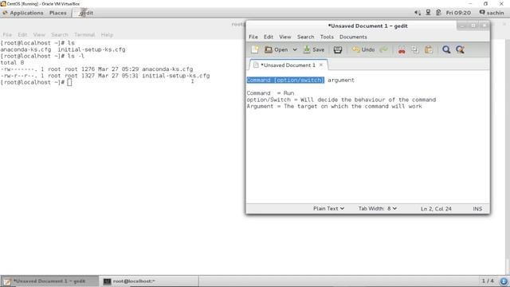This screenshot has height=287, width=510.
Task: Open gedit Documents menu
Action: (353, 37)
